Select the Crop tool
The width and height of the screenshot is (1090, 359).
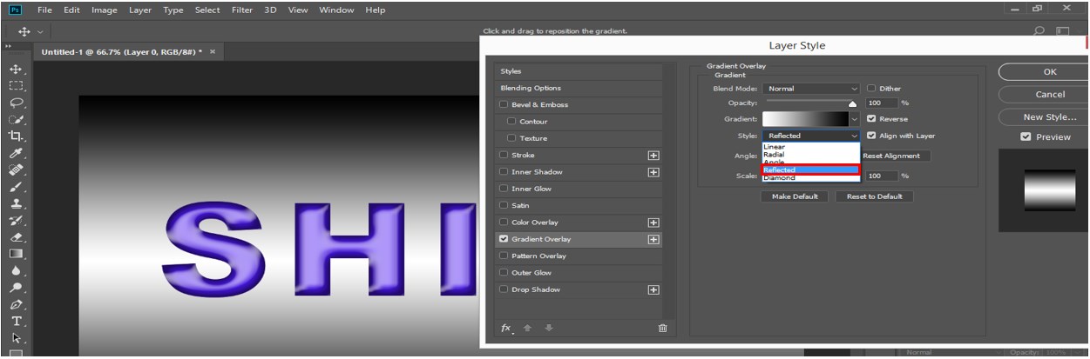[16, 136]
